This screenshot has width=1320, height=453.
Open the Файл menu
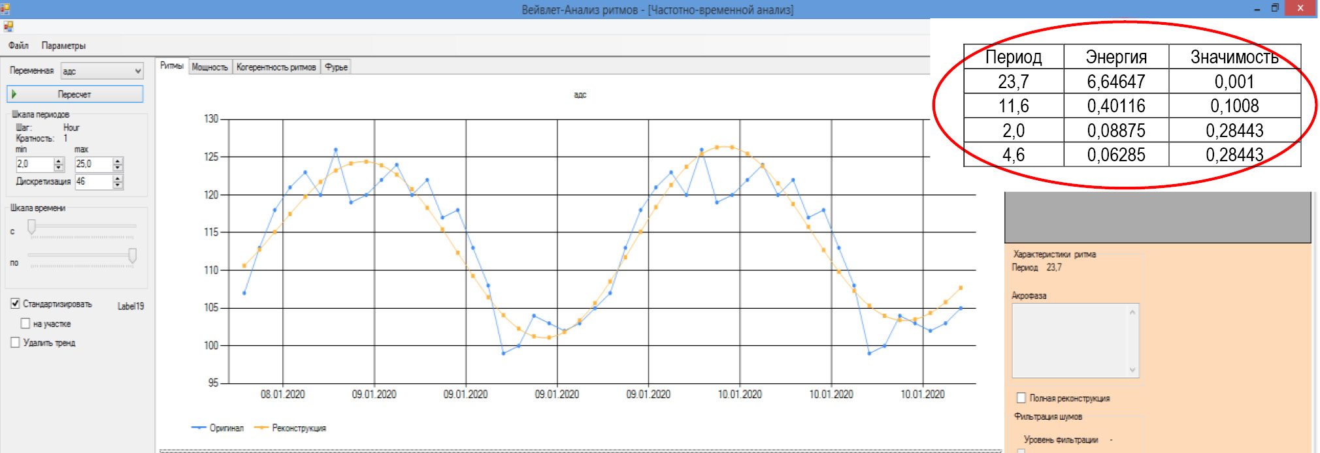pyautogui.click(x=18, y=45)
